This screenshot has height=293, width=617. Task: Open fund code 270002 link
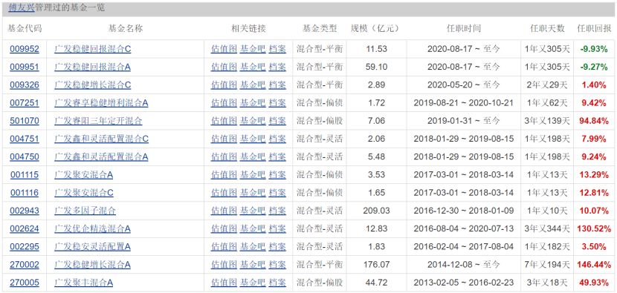[25, 265]
